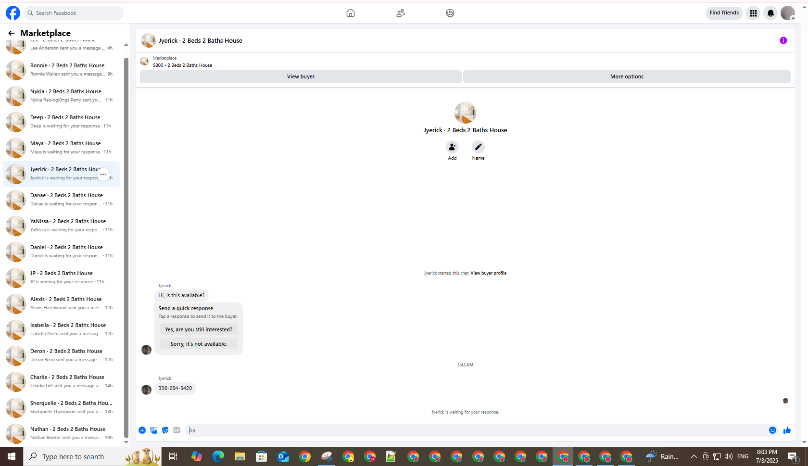The width and height of the screenshot is (808, 466).
Task: Click the Facebook logo icon
Action: click(13, 13)
